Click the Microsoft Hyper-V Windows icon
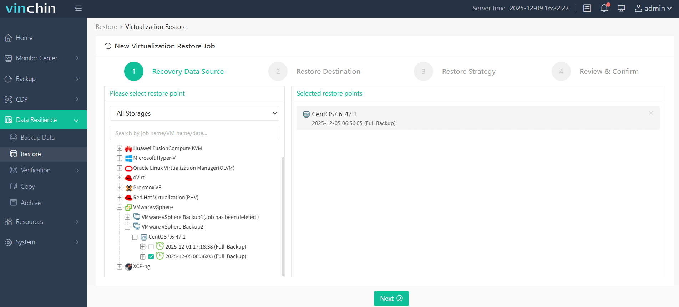Image resolution: width=679 pixels, height=307 pixels. click(128, 158)
